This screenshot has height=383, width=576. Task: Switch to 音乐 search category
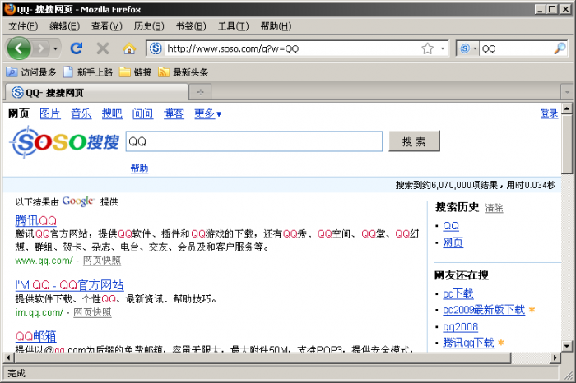point(81,113)
